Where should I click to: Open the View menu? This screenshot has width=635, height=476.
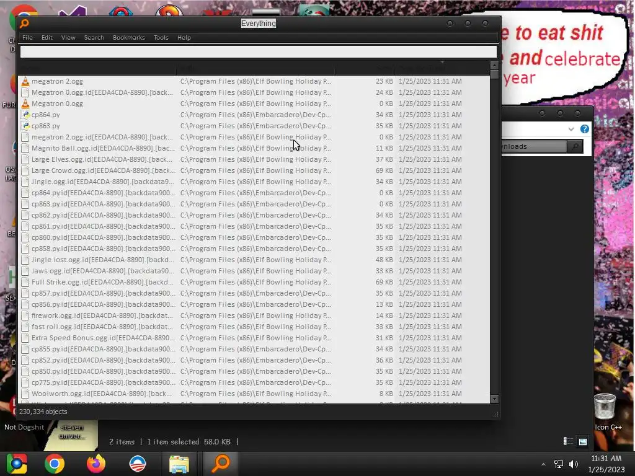pos(68,38)
